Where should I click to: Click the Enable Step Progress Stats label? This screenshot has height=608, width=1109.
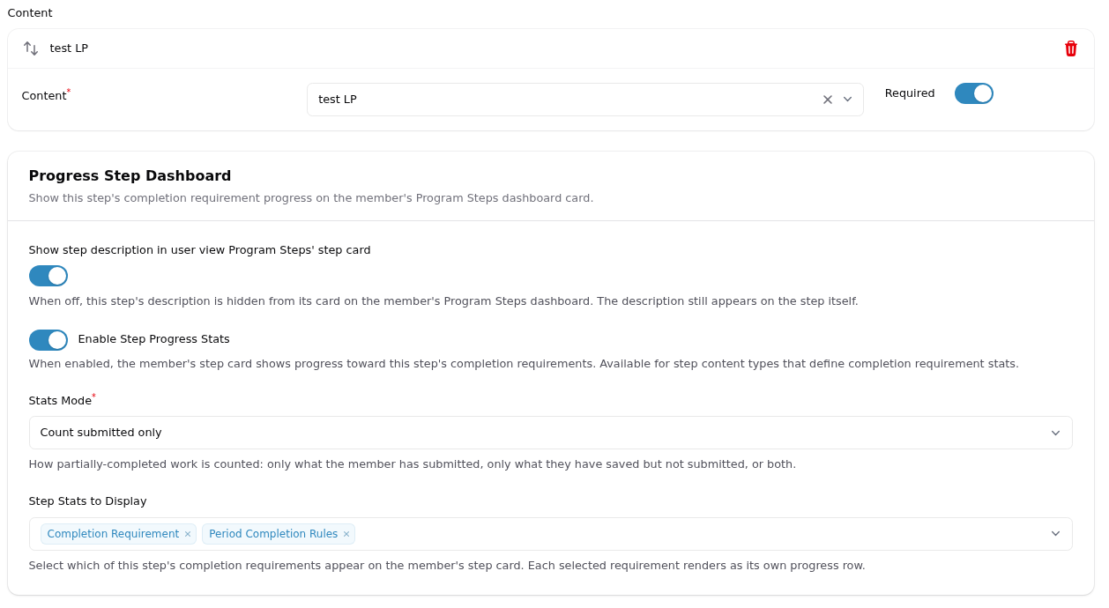click(154, 339)
